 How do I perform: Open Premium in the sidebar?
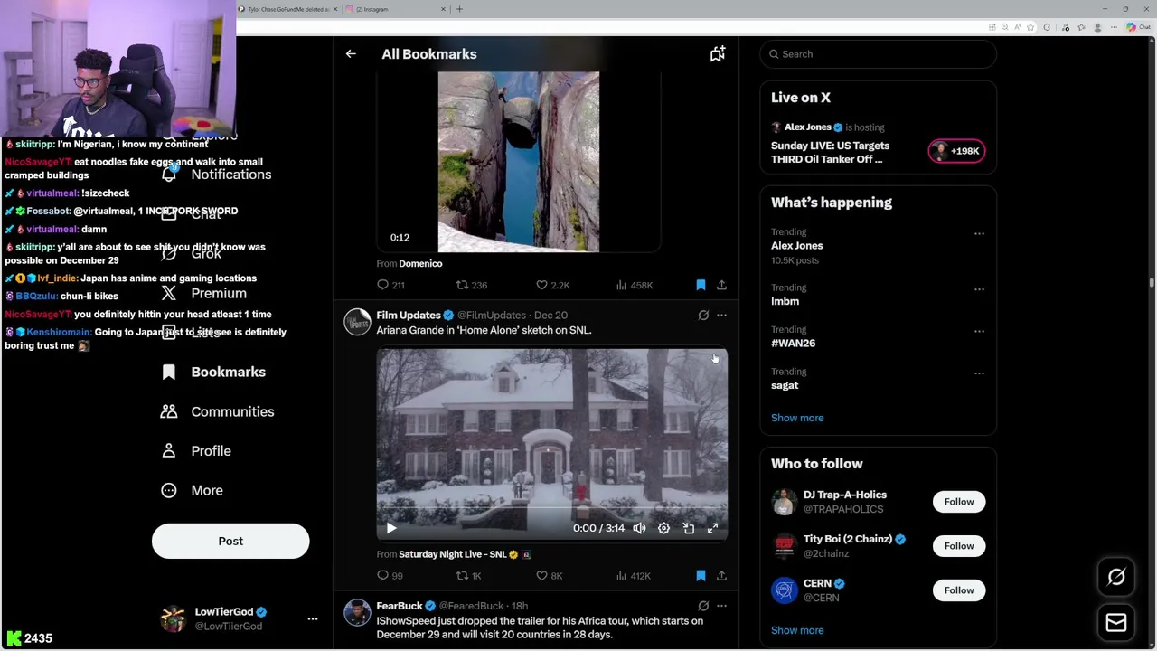[x=203, y=294]
